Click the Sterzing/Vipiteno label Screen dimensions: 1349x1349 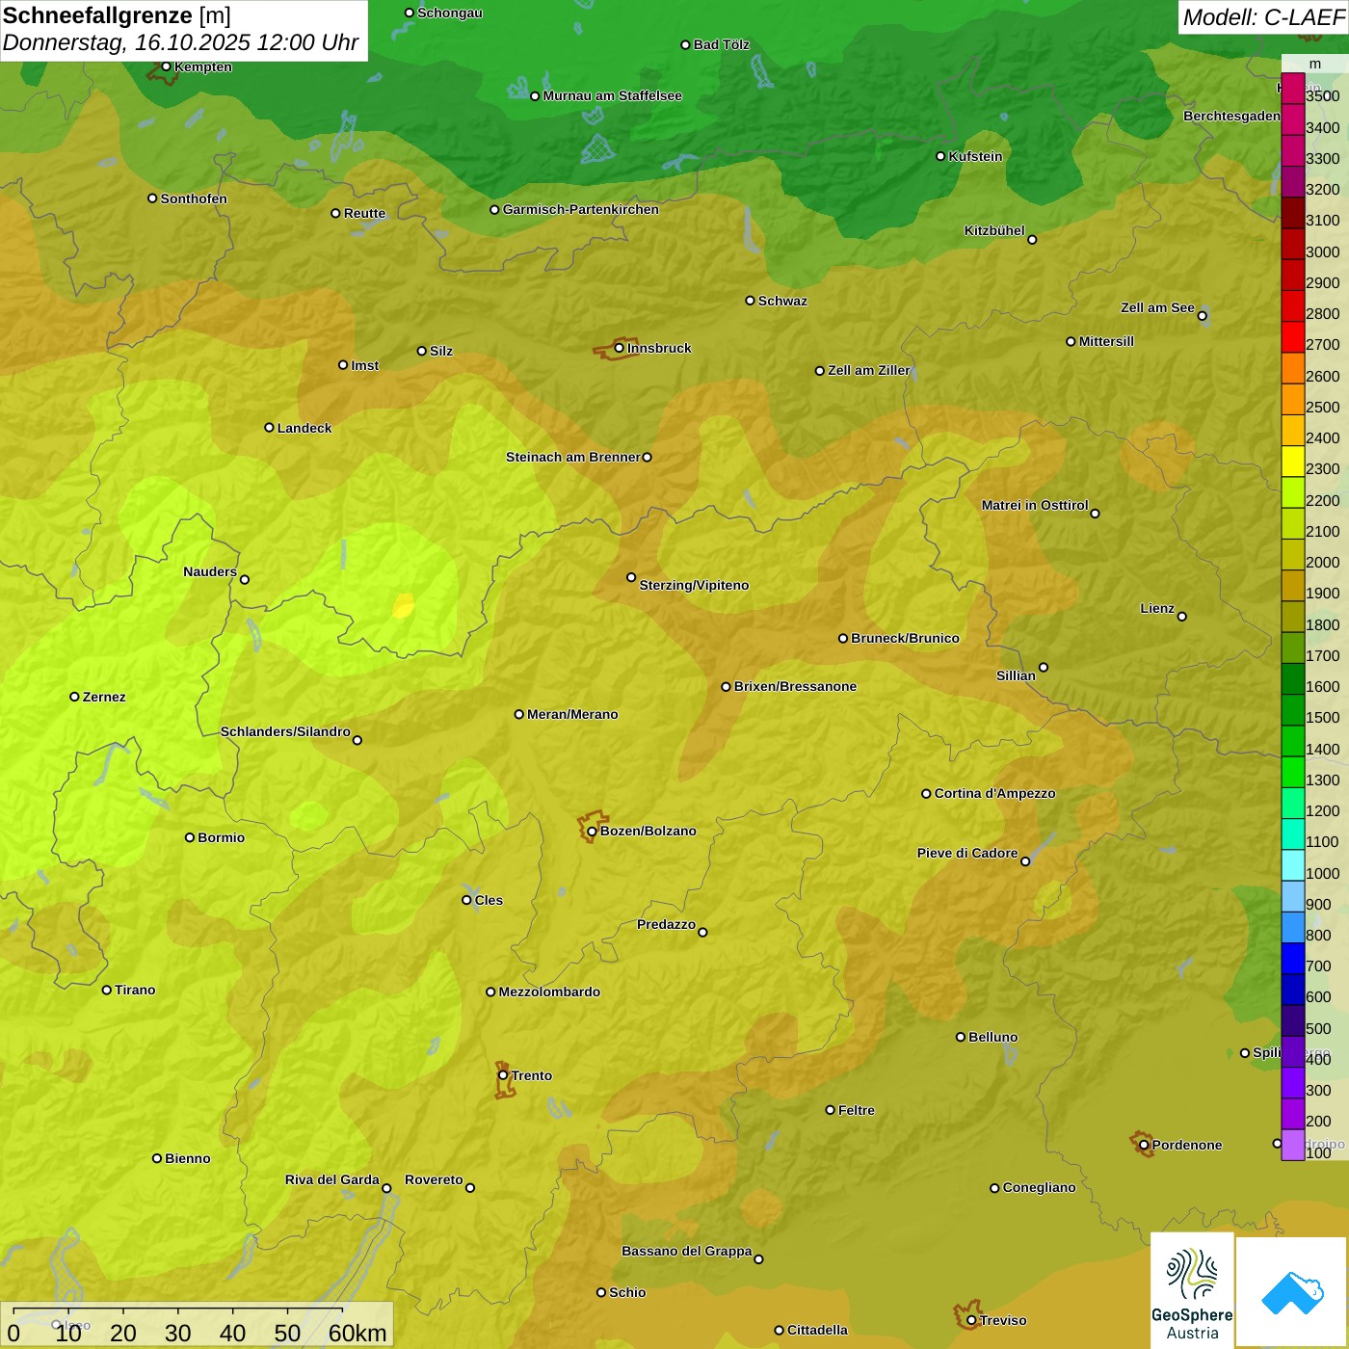(x=694, y=585)
